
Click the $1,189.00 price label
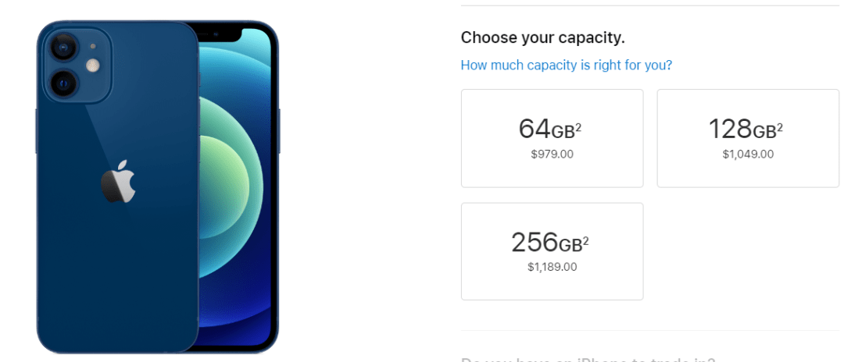click(552, 267)
